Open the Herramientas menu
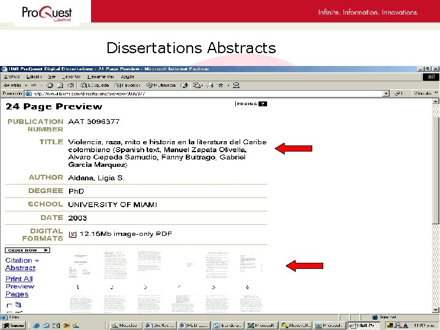The height and width of the screenshot is (330, 440). click(x=101, y=76)
